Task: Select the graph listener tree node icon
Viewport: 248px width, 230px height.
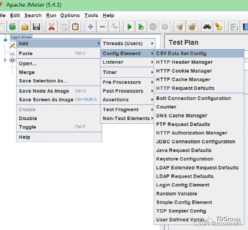Action: coord(13,53)
